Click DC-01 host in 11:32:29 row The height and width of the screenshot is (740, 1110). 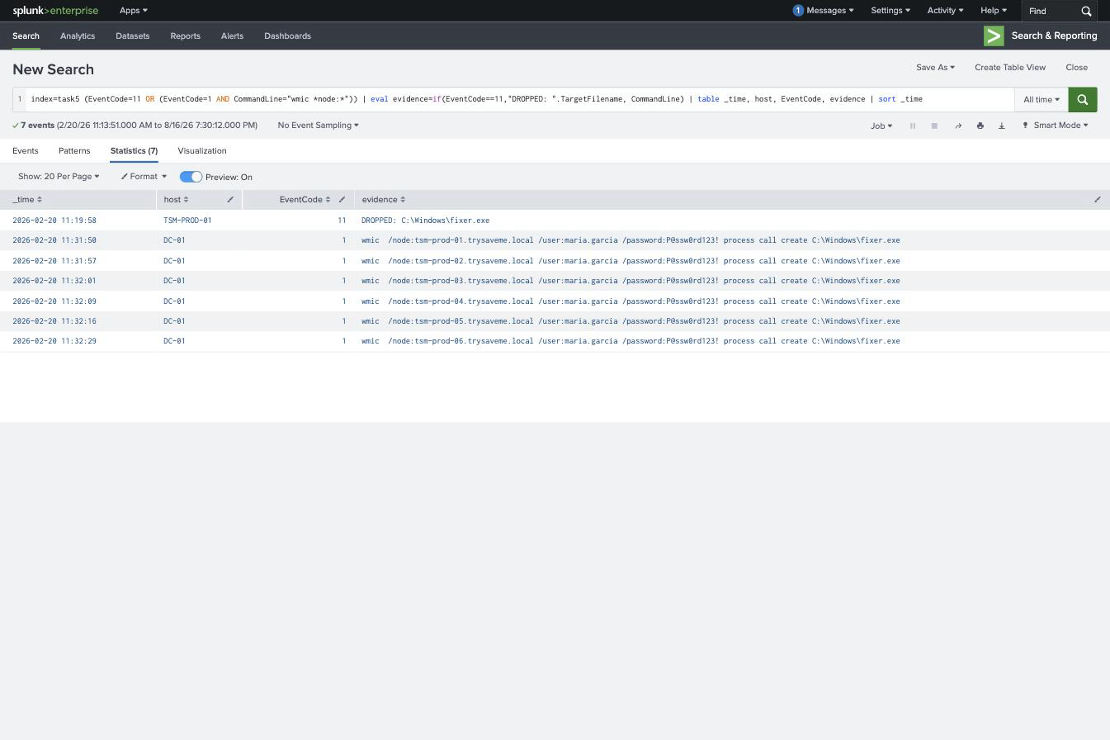tap(174, 341)
